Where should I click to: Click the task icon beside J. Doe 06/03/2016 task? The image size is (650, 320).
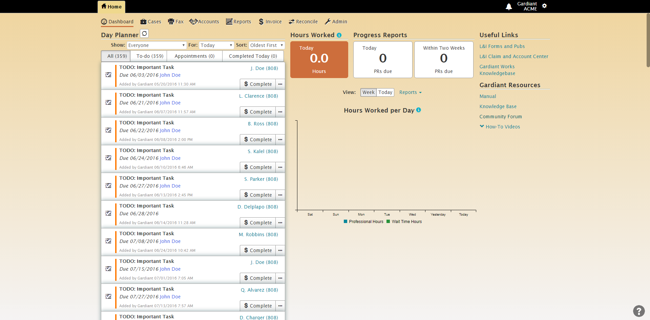(108, 75)
